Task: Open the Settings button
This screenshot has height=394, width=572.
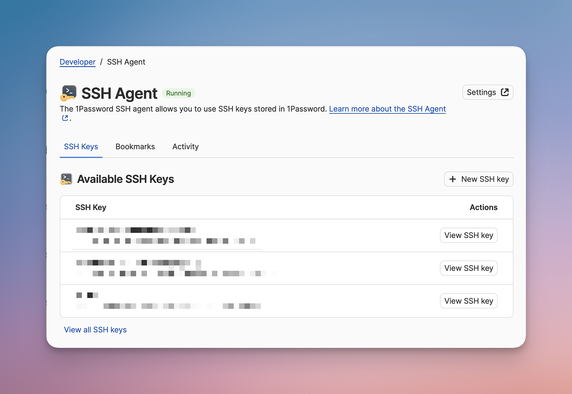Action: (488, 92)
